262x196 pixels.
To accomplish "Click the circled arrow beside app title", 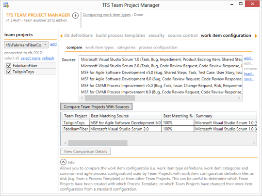I will [75, 15].
